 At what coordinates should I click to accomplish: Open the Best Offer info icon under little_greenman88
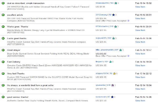[128, 56]
